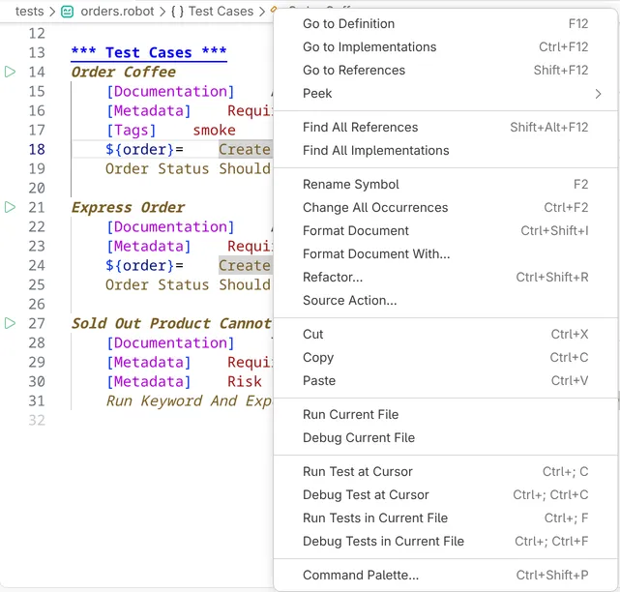620x592 pixels.
Task: Choose Find All References
Action: pyautogui.click(x=446, y=128)
